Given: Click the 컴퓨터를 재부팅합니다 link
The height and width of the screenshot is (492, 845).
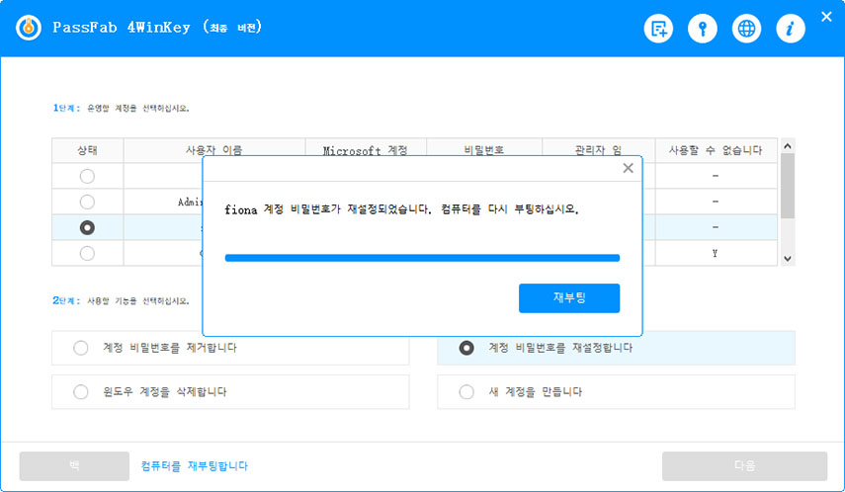Looking at the screenshot, I should (194, 466).
